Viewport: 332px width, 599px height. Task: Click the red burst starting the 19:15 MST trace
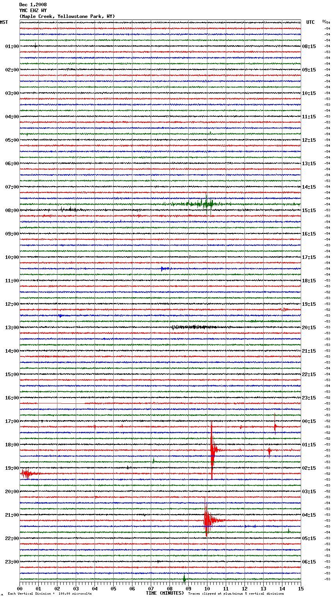[30, 474]
